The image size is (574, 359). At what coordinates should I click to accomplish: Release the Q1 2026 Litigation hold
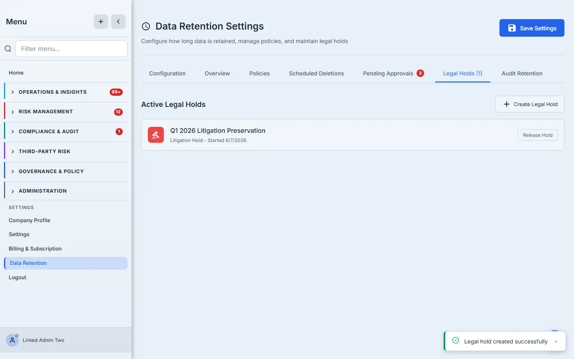point(538,135)
